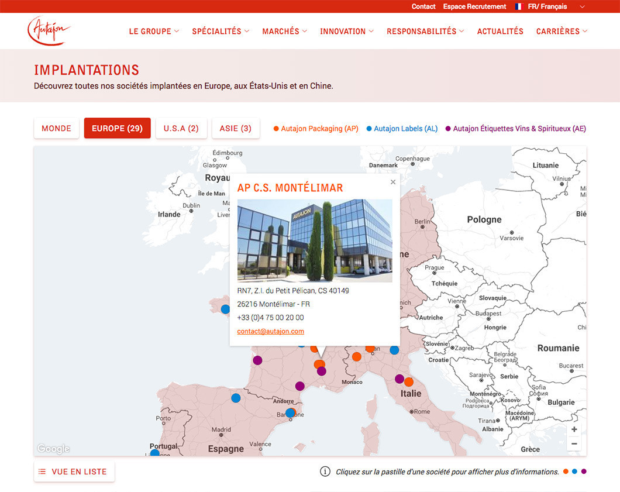This screenshot has height=492, width=620.
Task: Click the purple marker in central Italy
Action: (399, 379)
